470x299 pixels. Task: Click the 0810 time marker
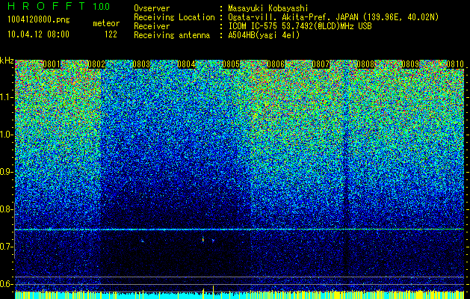455,64
